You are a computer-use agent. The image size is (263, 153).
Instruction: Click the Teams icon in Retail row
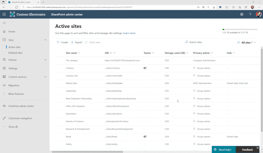click(x=145, y=137)
